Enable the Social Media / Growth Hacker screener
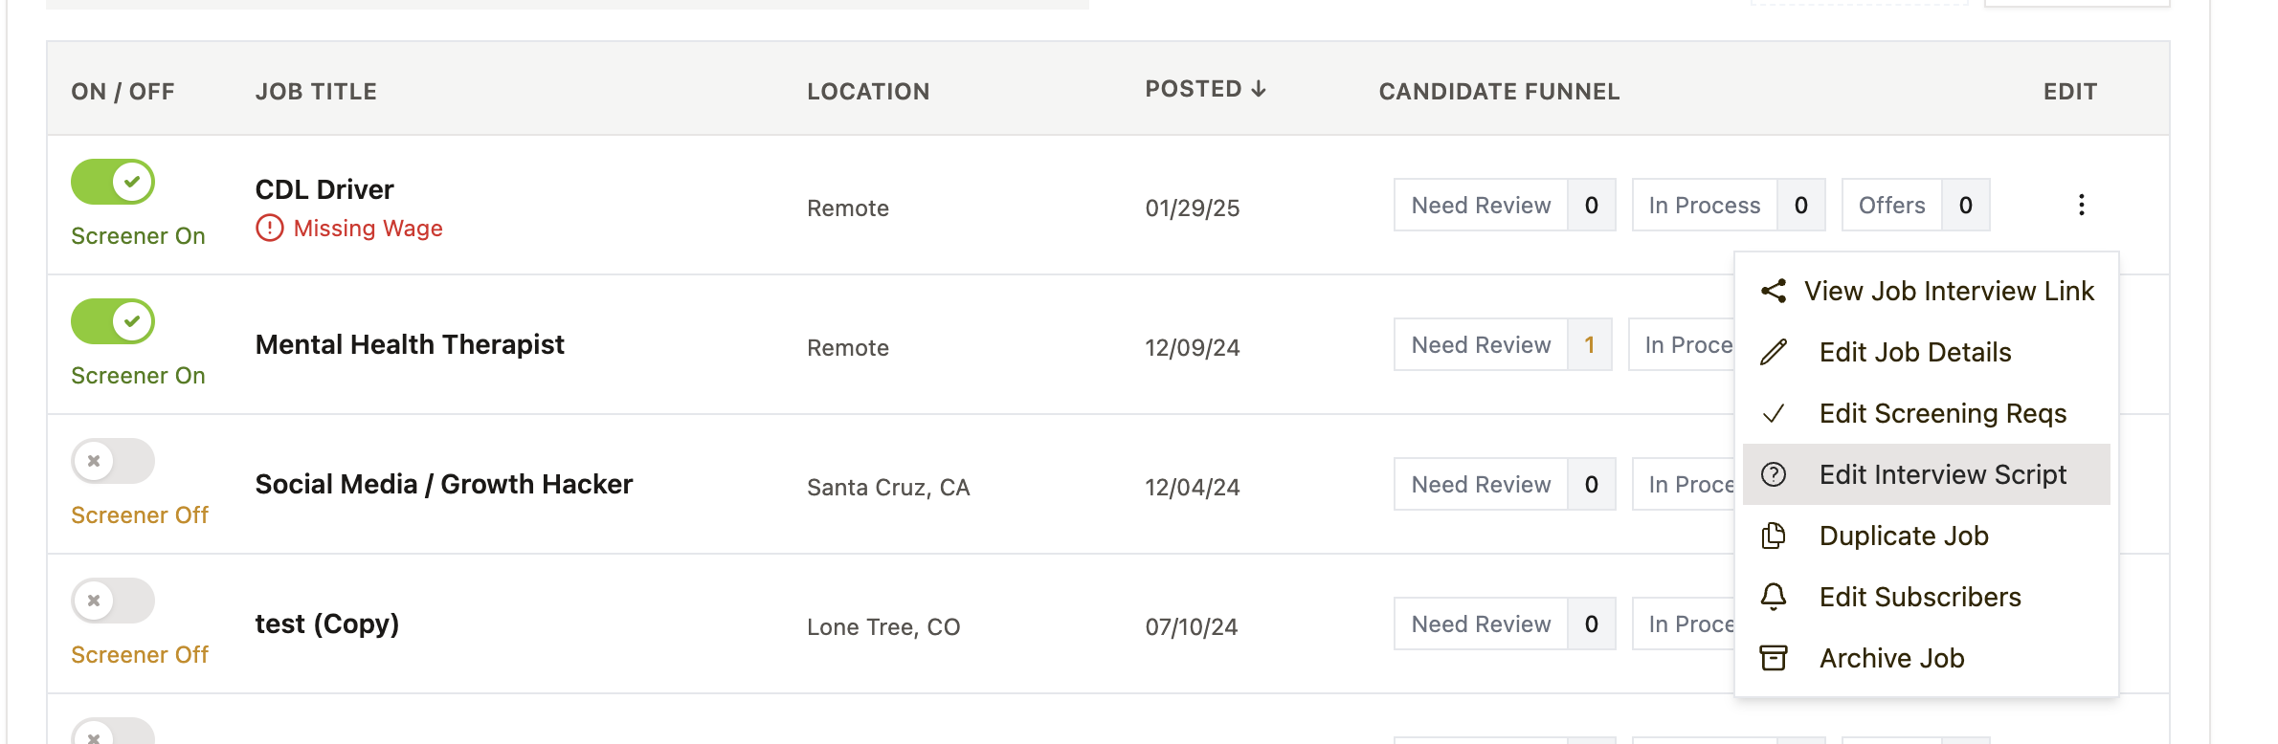This screenshot has height=744, width=2278. pos(113,461)
